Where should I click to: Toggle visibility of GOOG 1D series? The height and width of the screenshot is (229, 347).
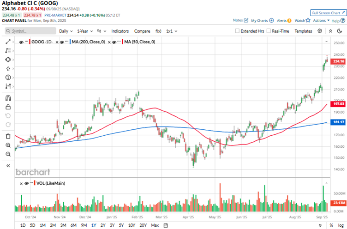click(21, 42)
